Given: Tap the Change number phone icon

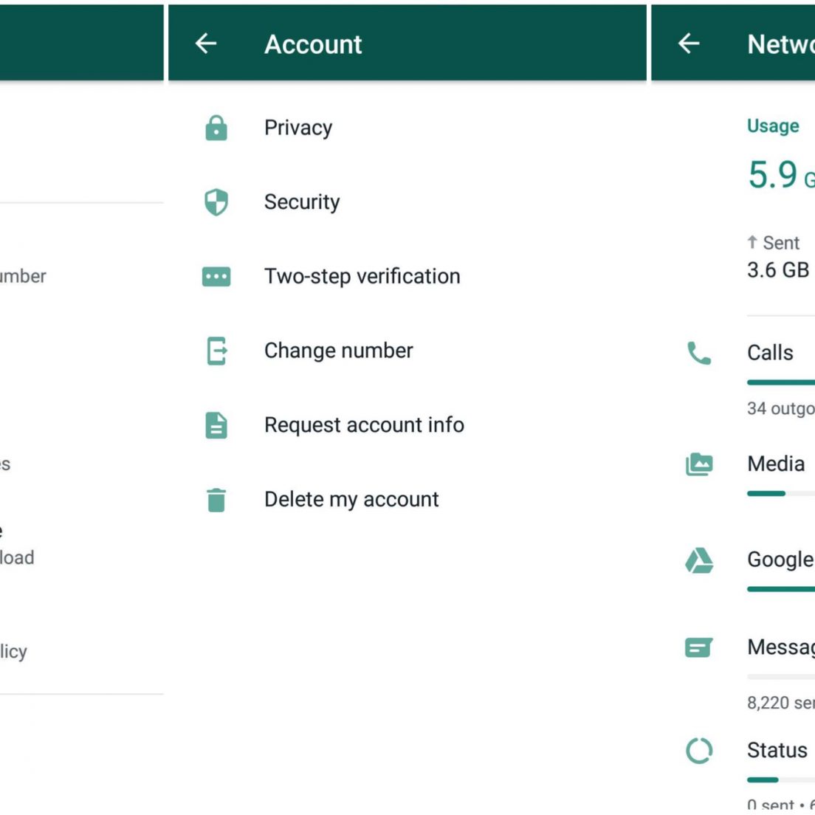Looking at the screenshot, I should 216,351.
